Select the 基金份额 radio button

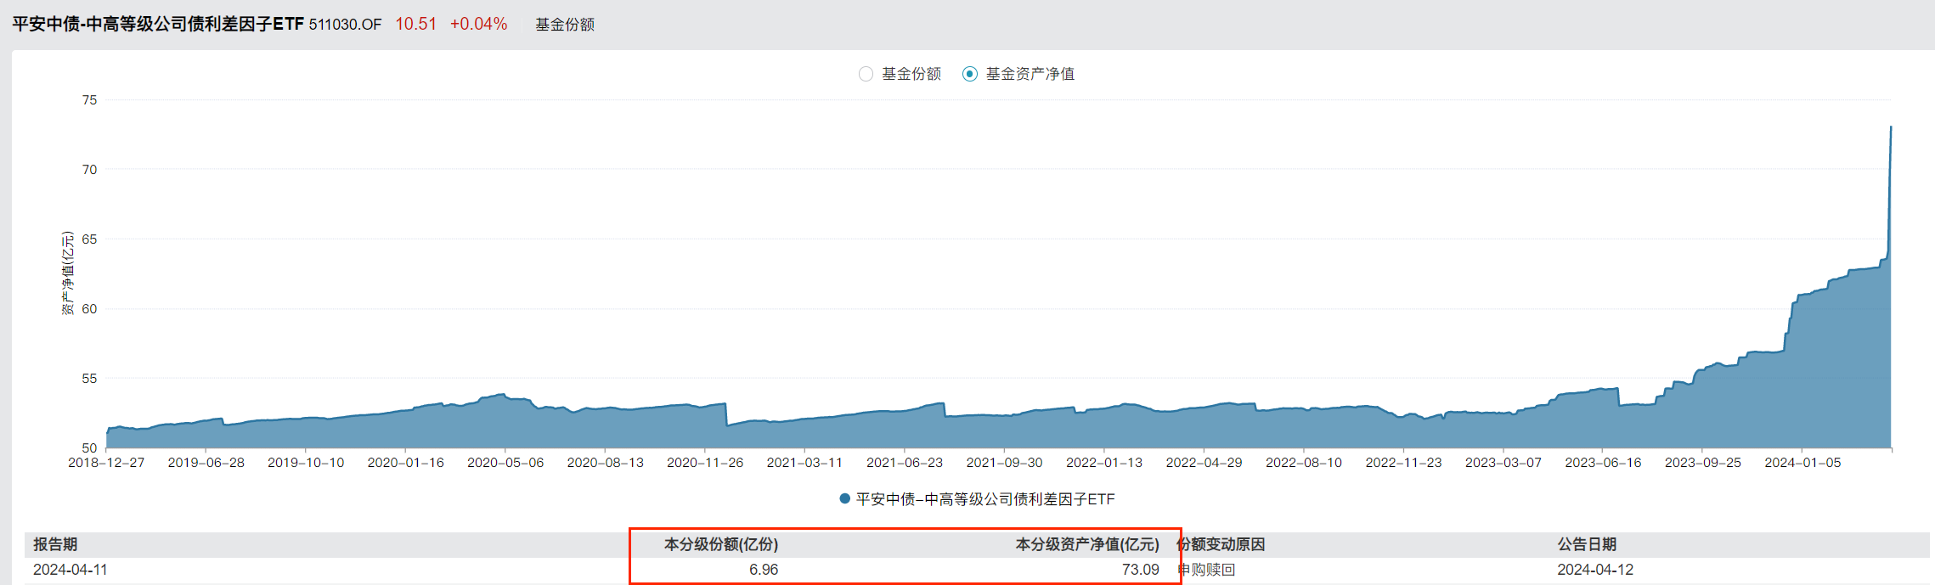pos(866,74)
